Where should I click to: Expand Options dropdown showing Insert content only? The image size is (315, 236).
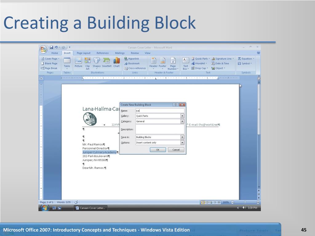182,143
